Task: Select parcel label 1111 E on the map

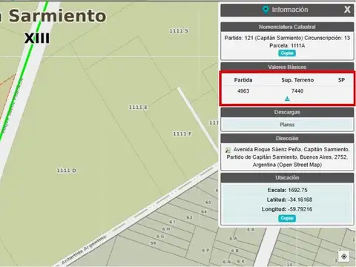Action: coord(138,107)
